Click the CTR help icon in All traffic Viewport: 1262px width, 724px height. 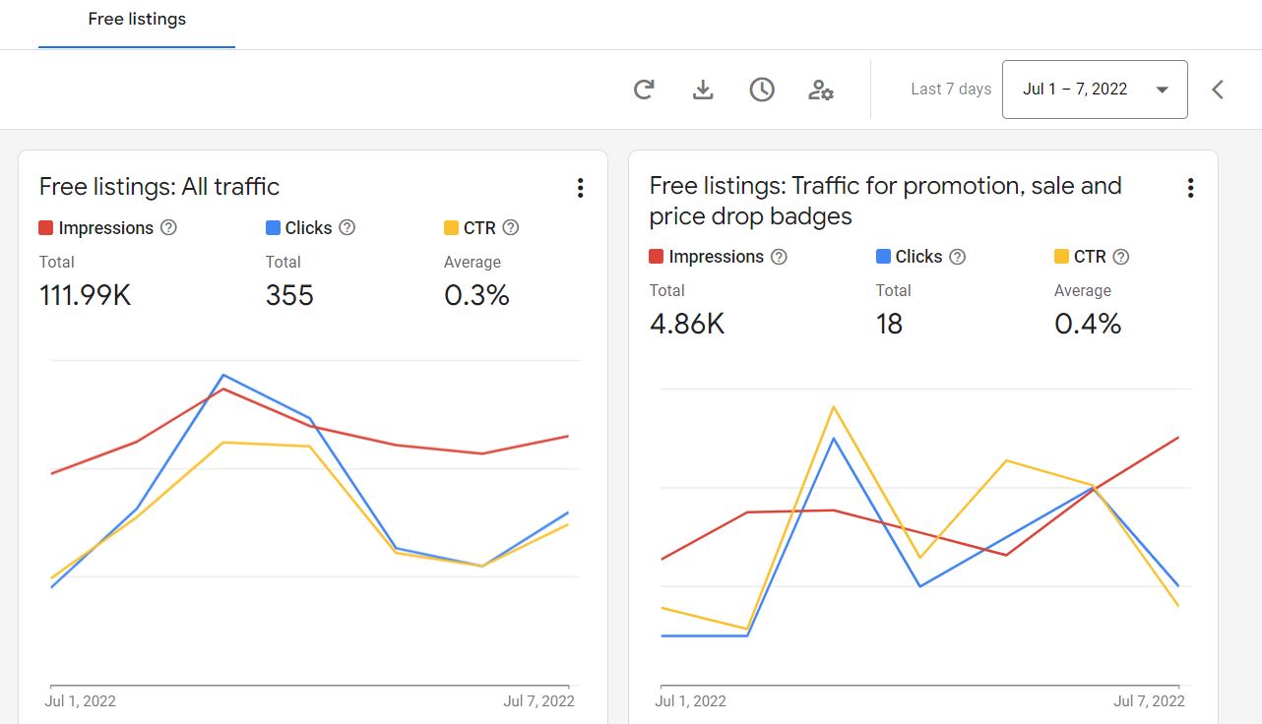[x=510, y=227]
